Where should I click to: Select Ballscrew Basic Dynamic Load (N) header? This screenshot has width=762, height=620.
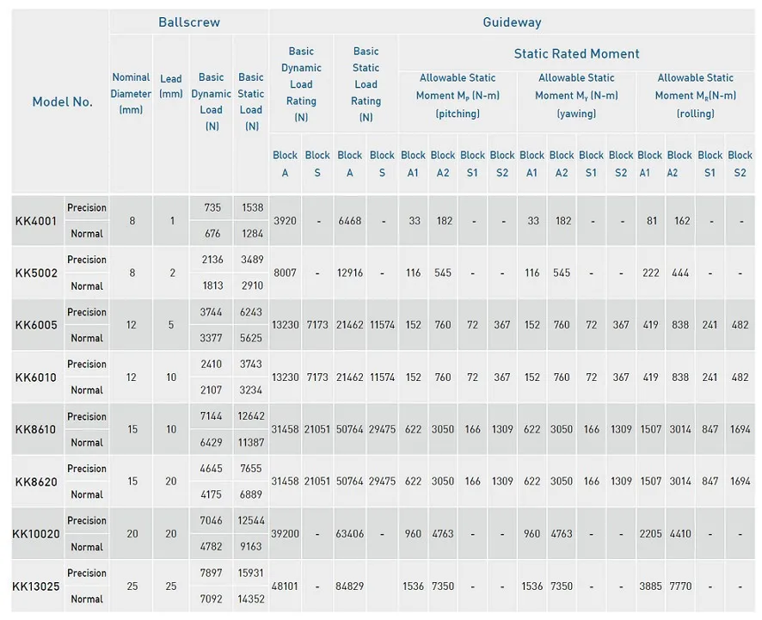211,101
